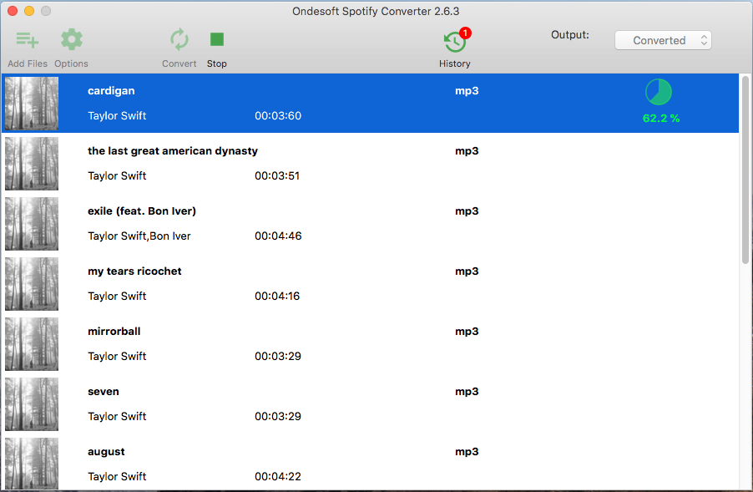Select the 'exile (feat. Bon Iver)' title
This screenshot has height=492, width=753.
[142, 211]
